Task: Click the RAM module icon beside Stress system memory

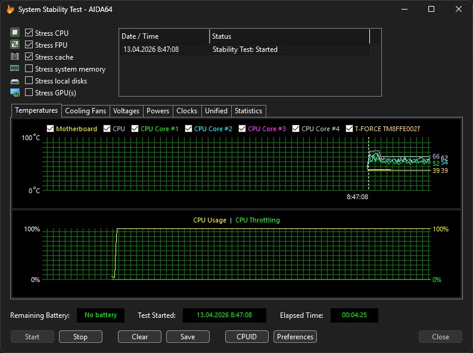Action: [14, 68]
